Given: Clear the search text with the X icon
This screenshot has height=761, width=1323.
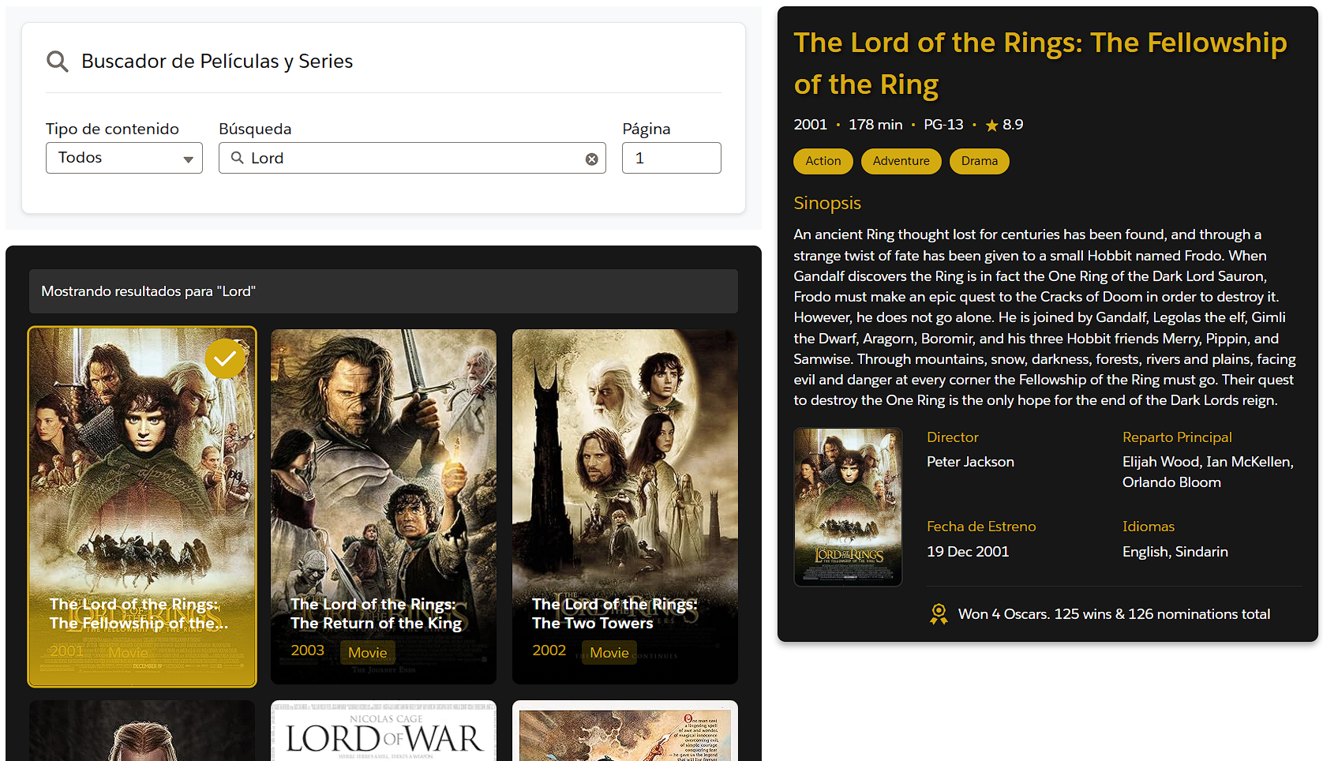Looking at the screenshot, I should tap(591, 159).
